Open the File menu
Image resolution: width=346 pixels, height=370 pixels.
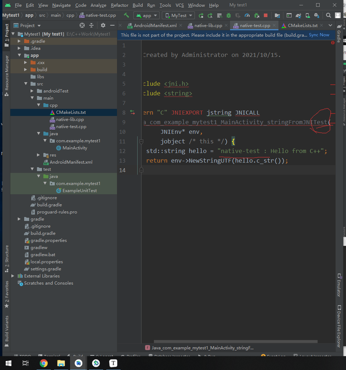tap(18, 5)
